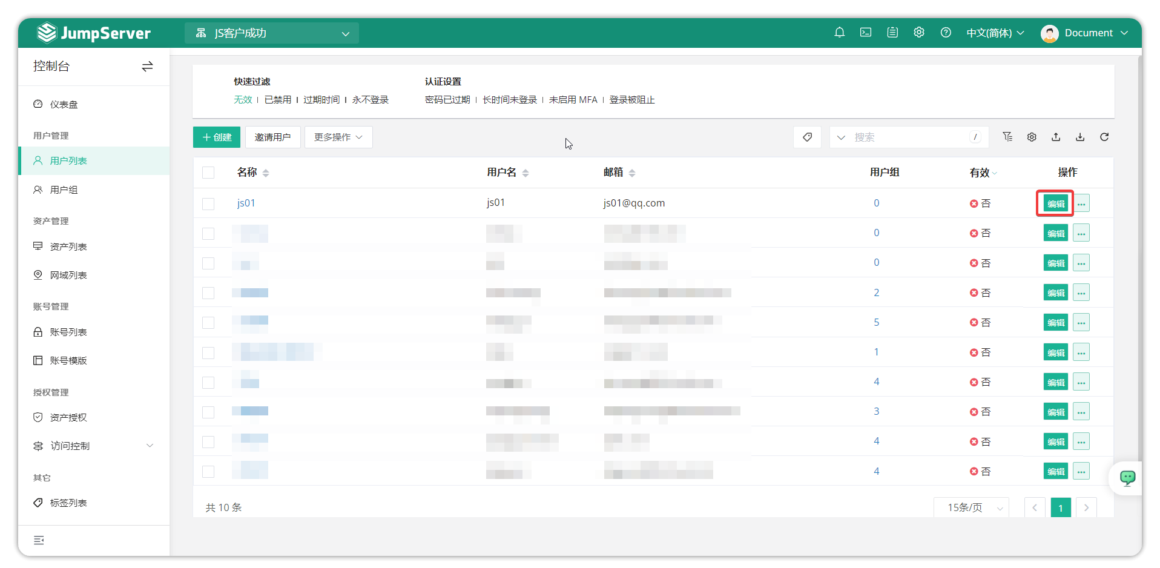This screenshot has height=568, width=1160.
Task: Click the tag filter icon
Action: [807, 137]
